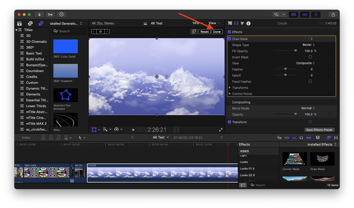Click the Import Media down-arrow icon

click(39, 15)
